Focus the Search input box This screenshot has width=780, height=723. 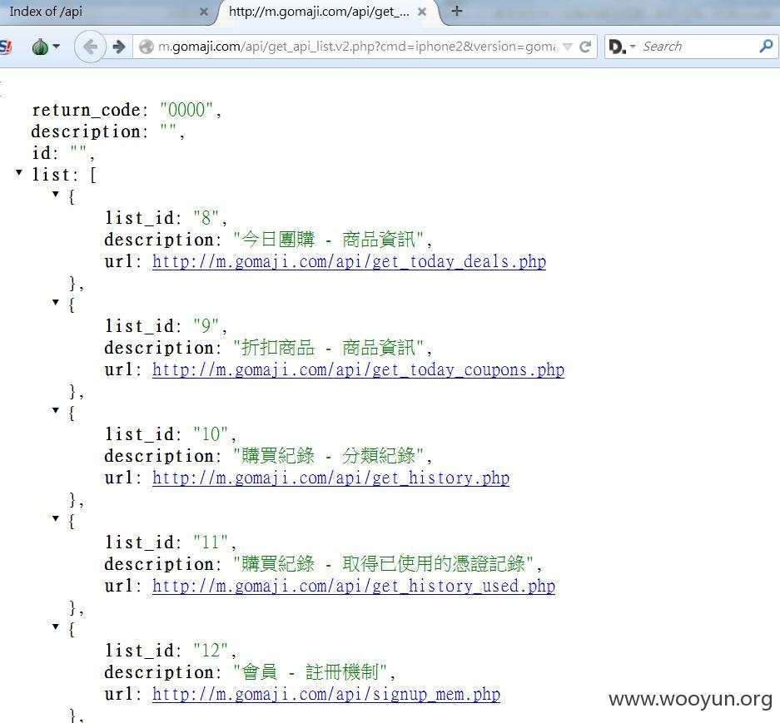699,47
